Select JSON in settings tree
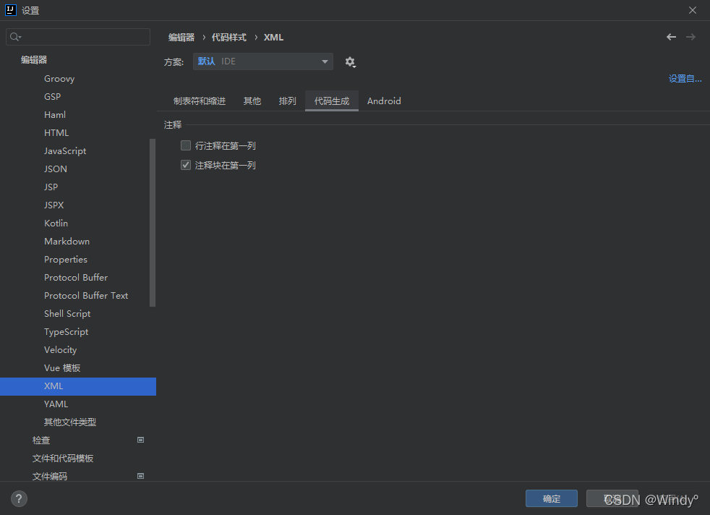This screenshot has width=710, height=515. coord(55,169)
